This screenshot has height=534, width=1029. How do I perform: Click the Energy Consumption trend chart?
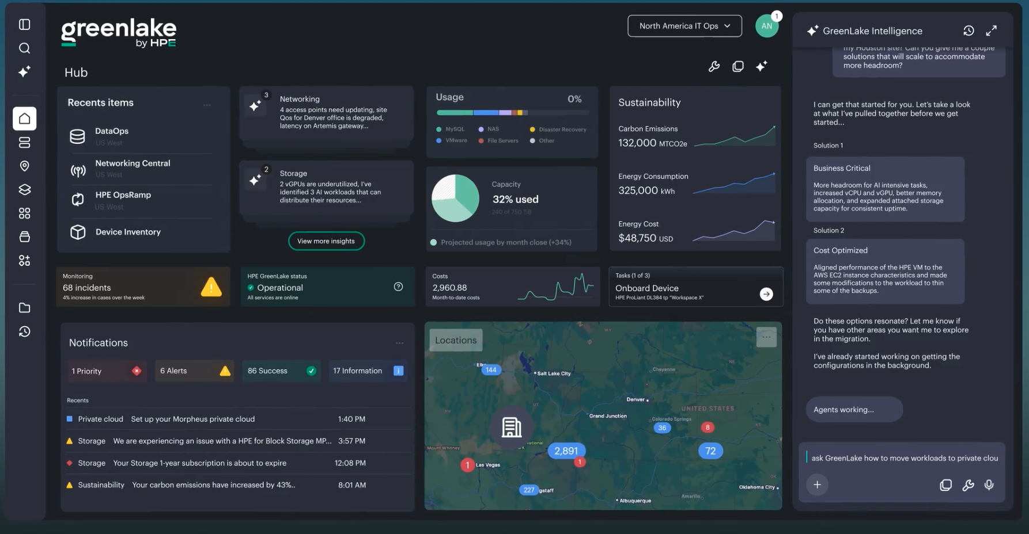(733, 184)
